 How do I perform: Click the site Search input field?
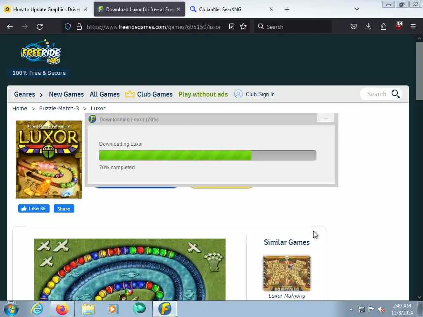click(x=376, y=94)
